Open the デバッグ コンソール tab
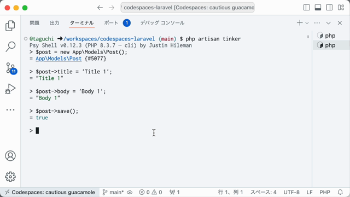This screenshot has width=350, height=197. pos(162,23)
